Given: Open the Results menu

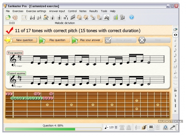Looking at the screenshot, I should point(94,11).
